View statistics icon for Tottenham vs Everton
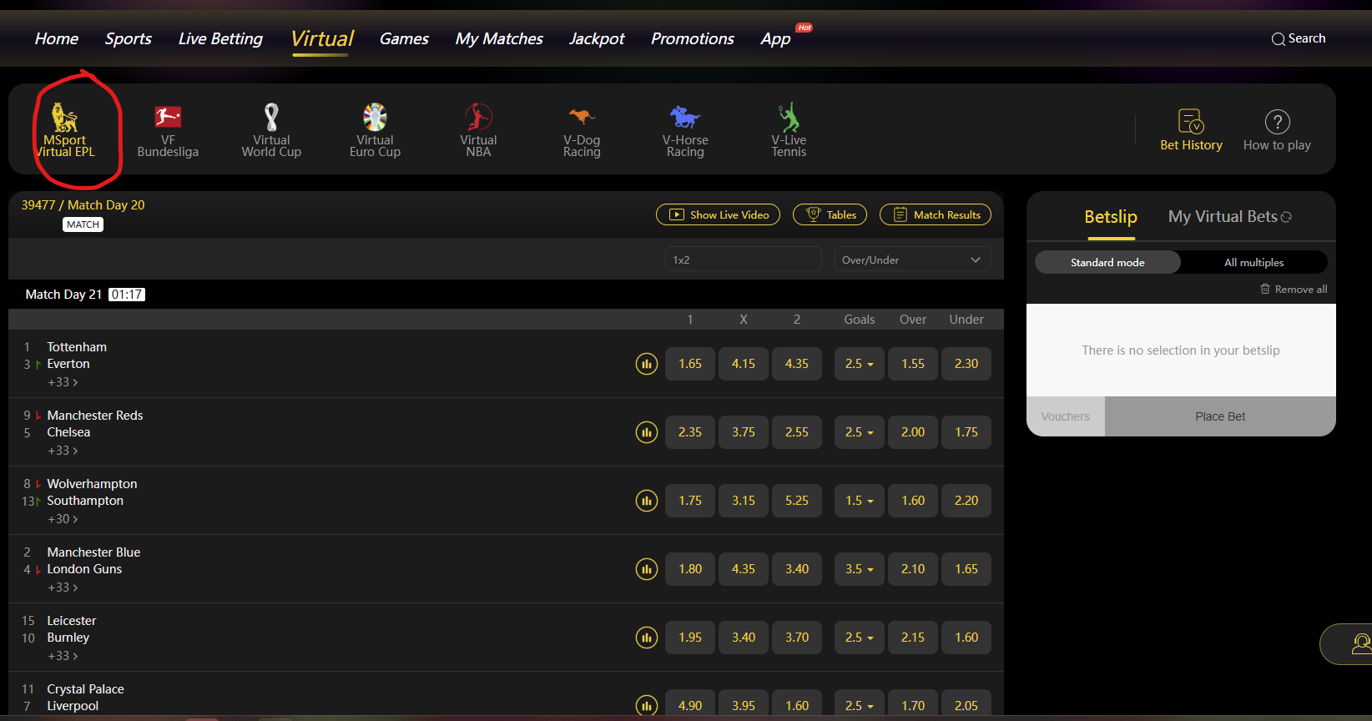 pyautogui.click(x=646, y=364)
